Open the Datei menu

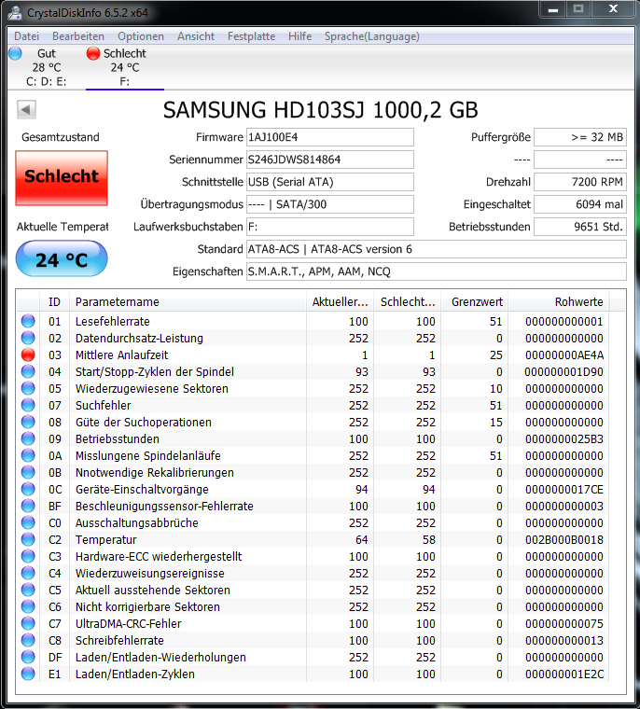click(x=26, y=36)
